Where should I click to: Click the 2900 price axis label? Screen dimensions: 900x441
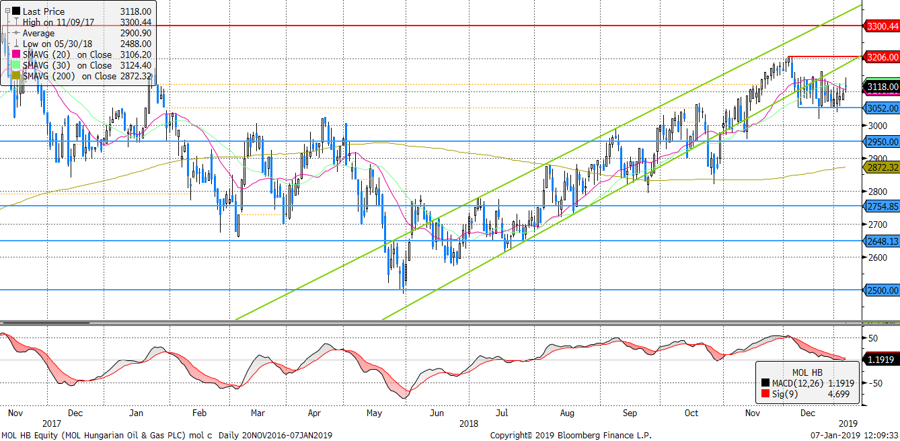click(878, 159)
